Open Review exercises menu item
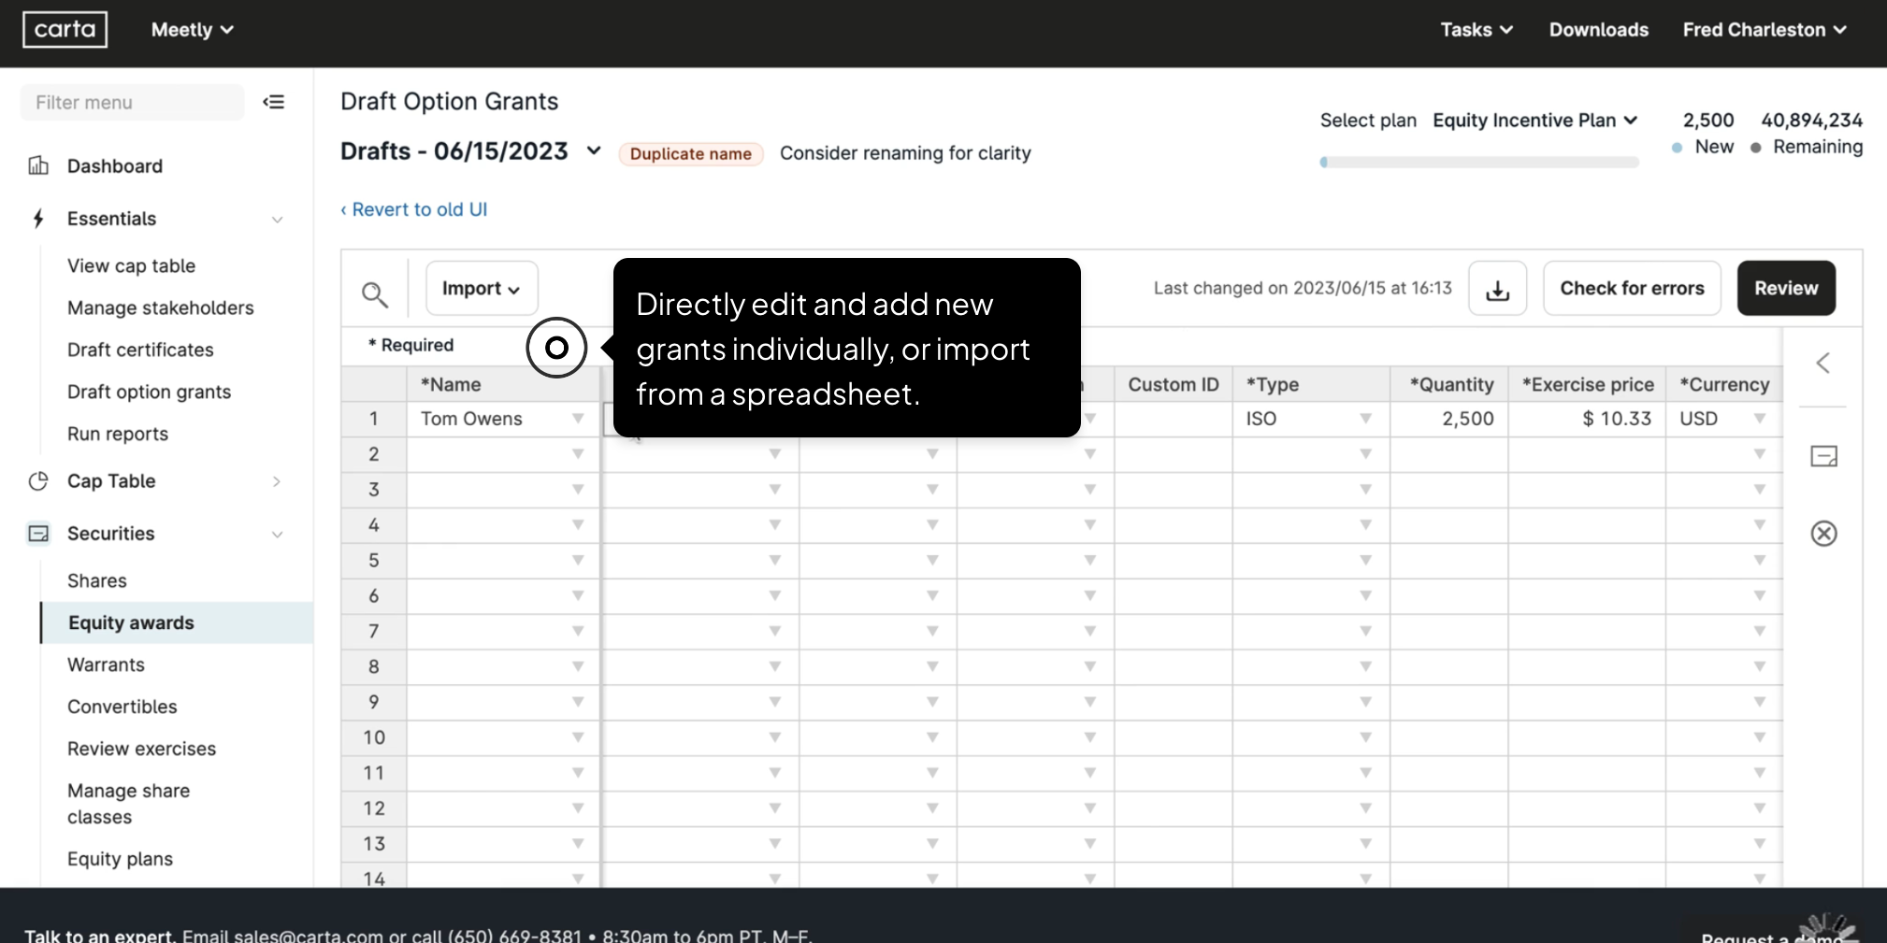 point(141,749)
